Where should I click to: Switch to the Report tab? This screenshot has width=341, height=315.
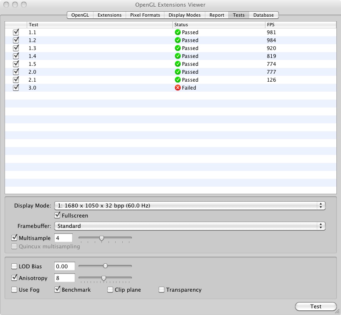[217, 15]
